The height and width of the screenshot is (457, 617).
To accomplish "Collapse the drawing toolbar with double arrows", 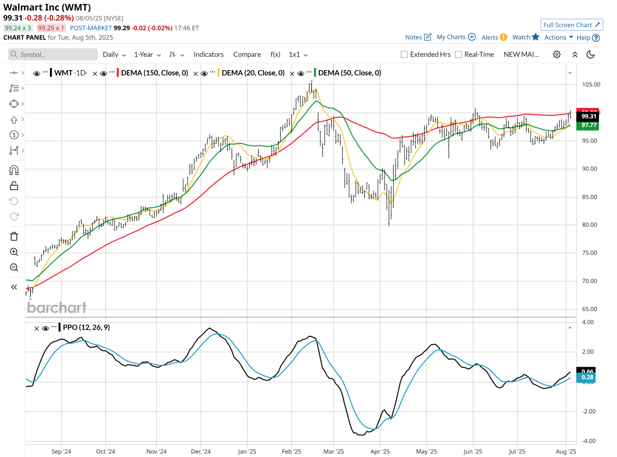I will [x=14, y=287].
